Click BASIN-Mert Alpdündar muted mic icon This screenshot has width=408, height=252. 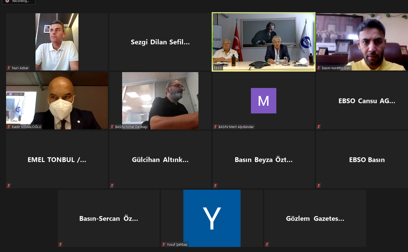215,127
